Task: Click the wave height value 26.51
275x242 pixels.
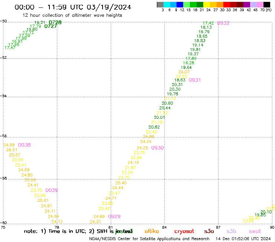Action: 12,150
